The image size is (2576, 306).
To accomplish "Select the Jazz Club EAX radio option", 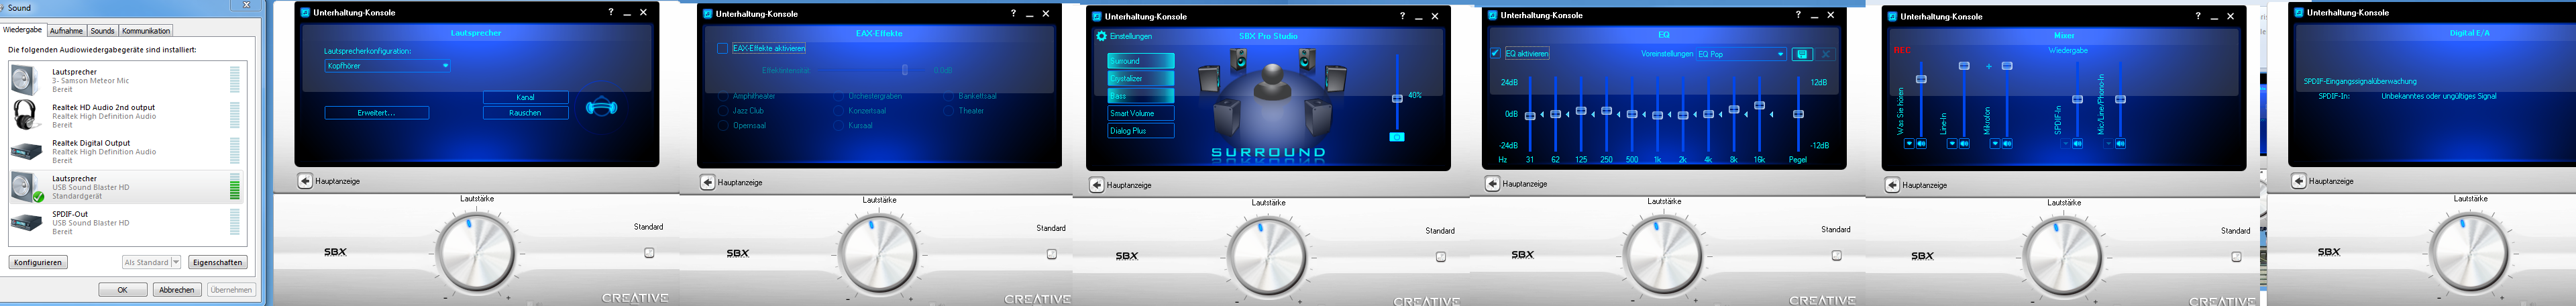I will coord(723,111).
